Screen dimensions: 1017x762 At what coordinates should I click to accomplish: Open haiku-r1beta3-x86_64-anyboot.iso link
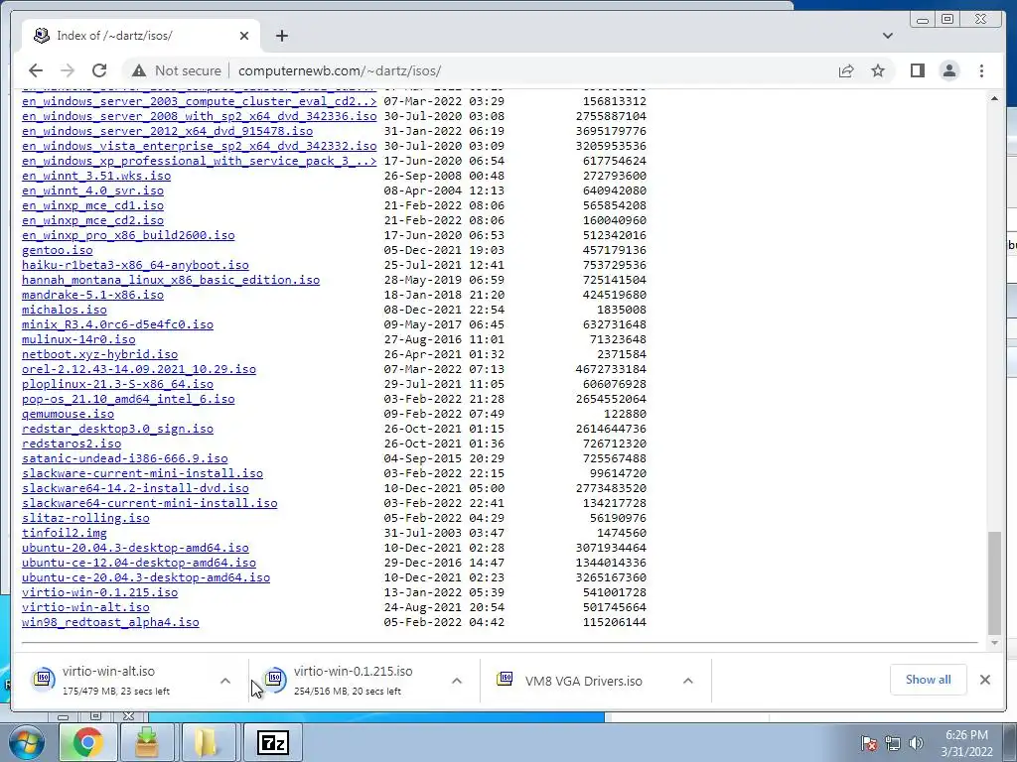click(135, 265)
